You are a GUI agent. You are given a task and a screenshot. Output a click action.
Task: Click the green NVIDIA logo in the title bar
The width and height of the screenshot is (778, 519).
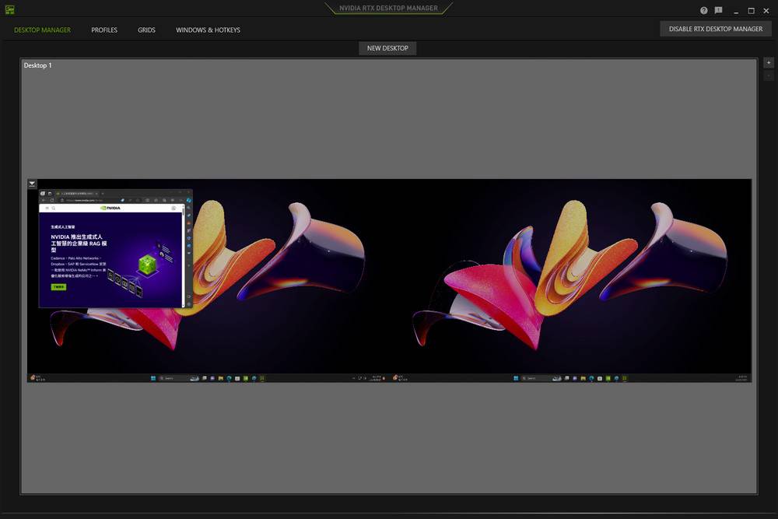click(x=9, y=10)
